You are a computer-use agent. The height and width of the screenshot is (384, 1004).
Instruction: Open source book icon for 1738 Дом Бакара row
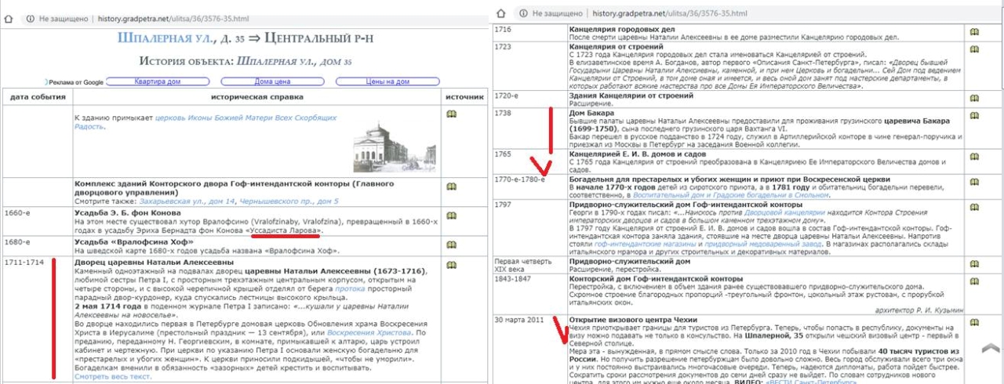point(974,114)
